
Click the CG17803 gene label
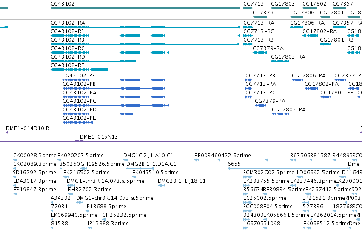tap(283, 4)
